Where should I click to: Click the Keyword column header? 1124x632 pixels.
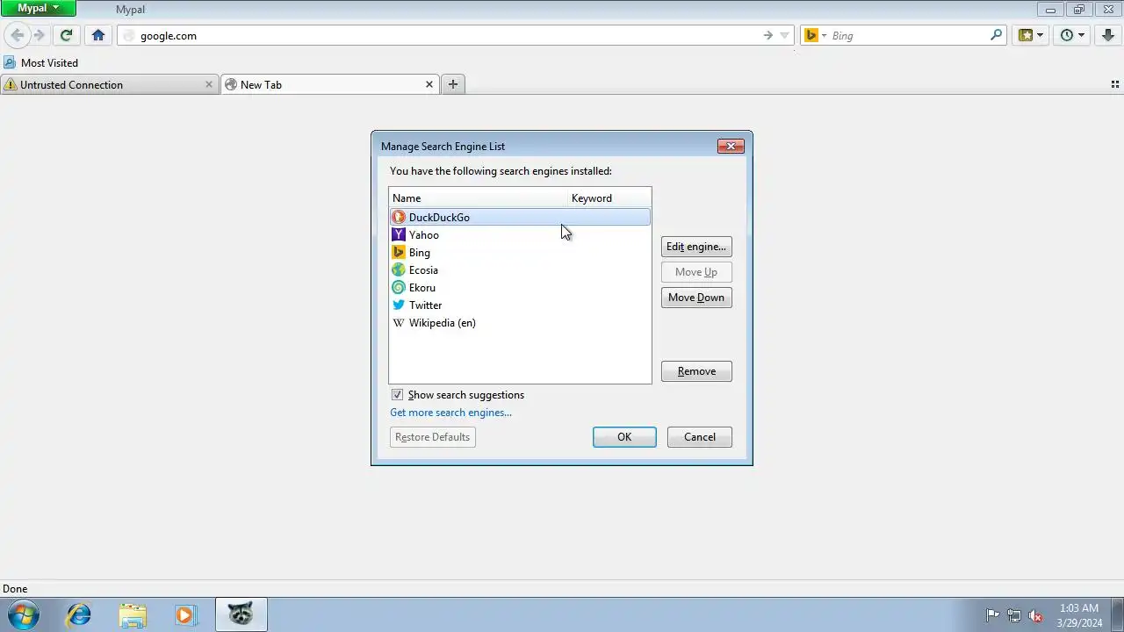610,198
